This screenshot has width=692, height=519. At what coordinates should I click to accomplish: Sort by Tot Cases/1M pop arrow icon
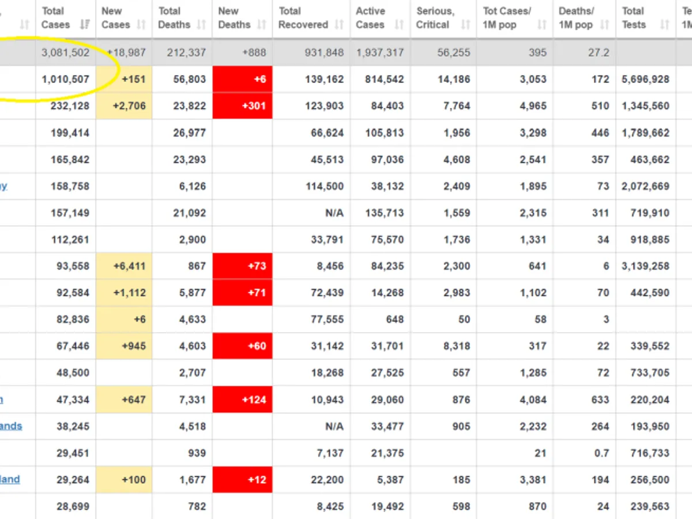[x=541, y=25]
